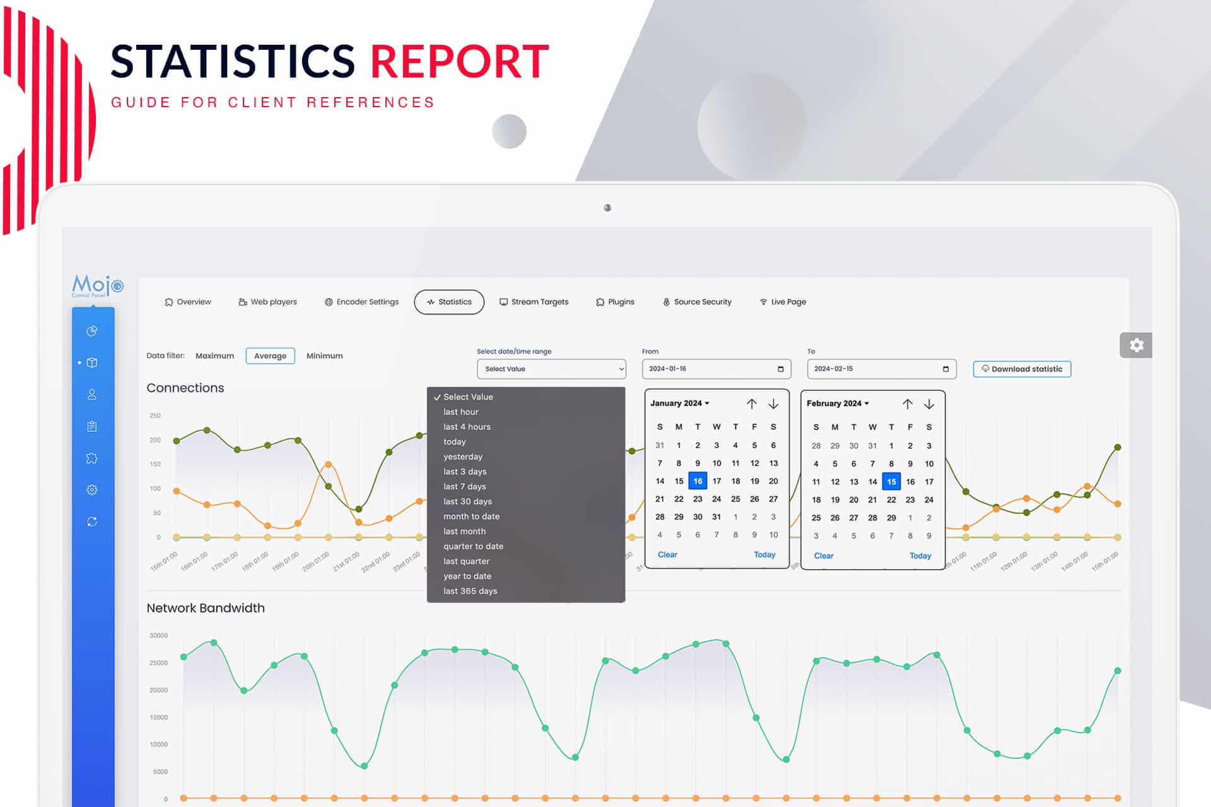Go to next month in January calendar
This screenshot has width=1211, height=807.
[773, 403]
